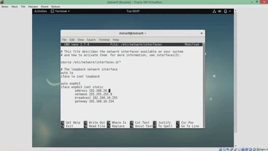
Task: Click the volume speaker icon in top bar
Action: click(x=219, y=11)
